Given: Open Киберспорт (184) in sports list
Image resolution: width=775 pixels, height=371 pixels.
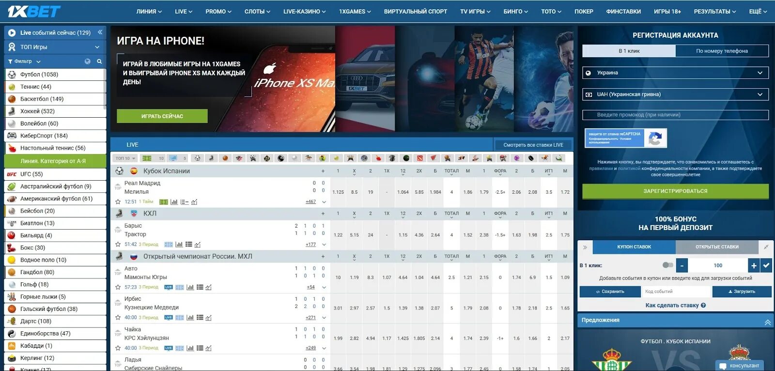Looking at the screenshot, I should click(55, 136).
